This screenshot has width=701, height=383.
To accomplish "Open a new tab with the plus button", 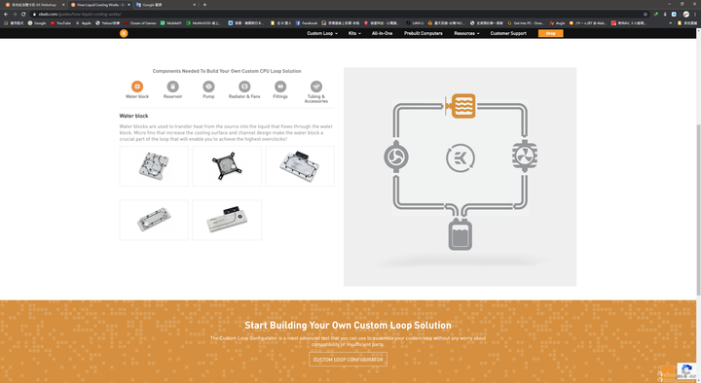I will point(204,5).
